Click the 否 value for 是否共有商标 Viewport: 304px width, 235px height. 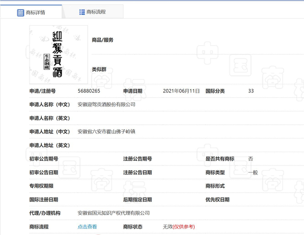tap(251, 159)
